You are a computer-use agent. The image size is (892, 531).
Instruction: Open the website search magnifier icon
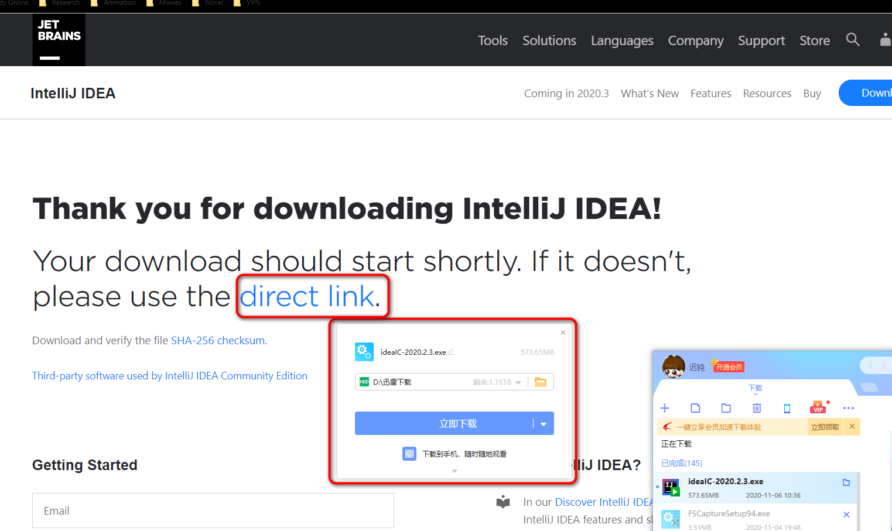click(x=853, y=40)
